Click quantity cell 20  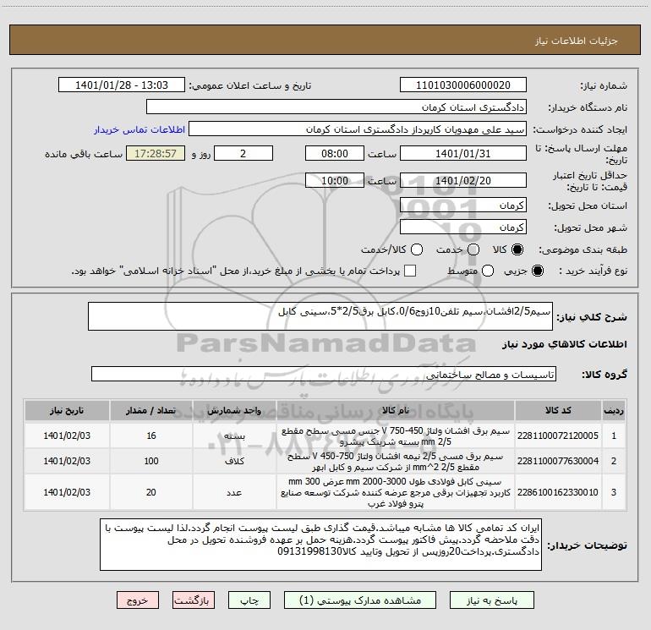point(150,492)
